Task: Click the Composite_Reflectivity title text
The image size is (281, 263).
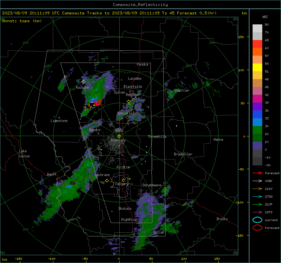Action: (140, 5)
